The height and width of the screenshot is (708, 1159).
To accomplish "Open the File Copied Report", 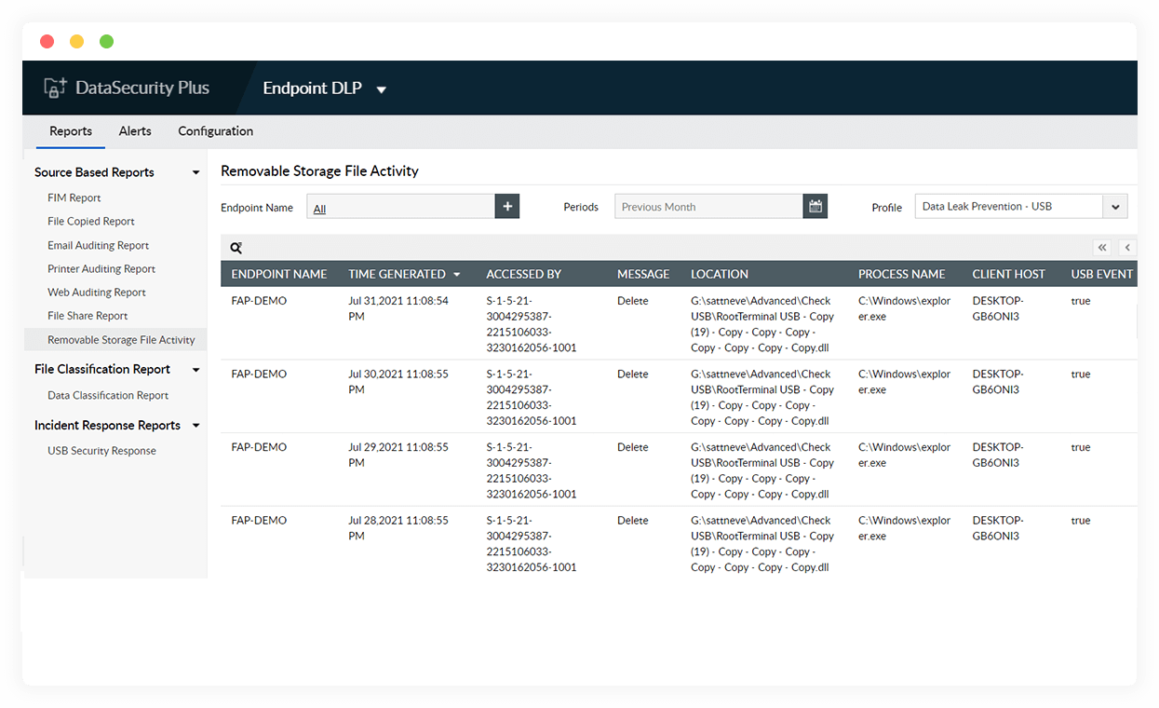I will click(x=91, y=222).
